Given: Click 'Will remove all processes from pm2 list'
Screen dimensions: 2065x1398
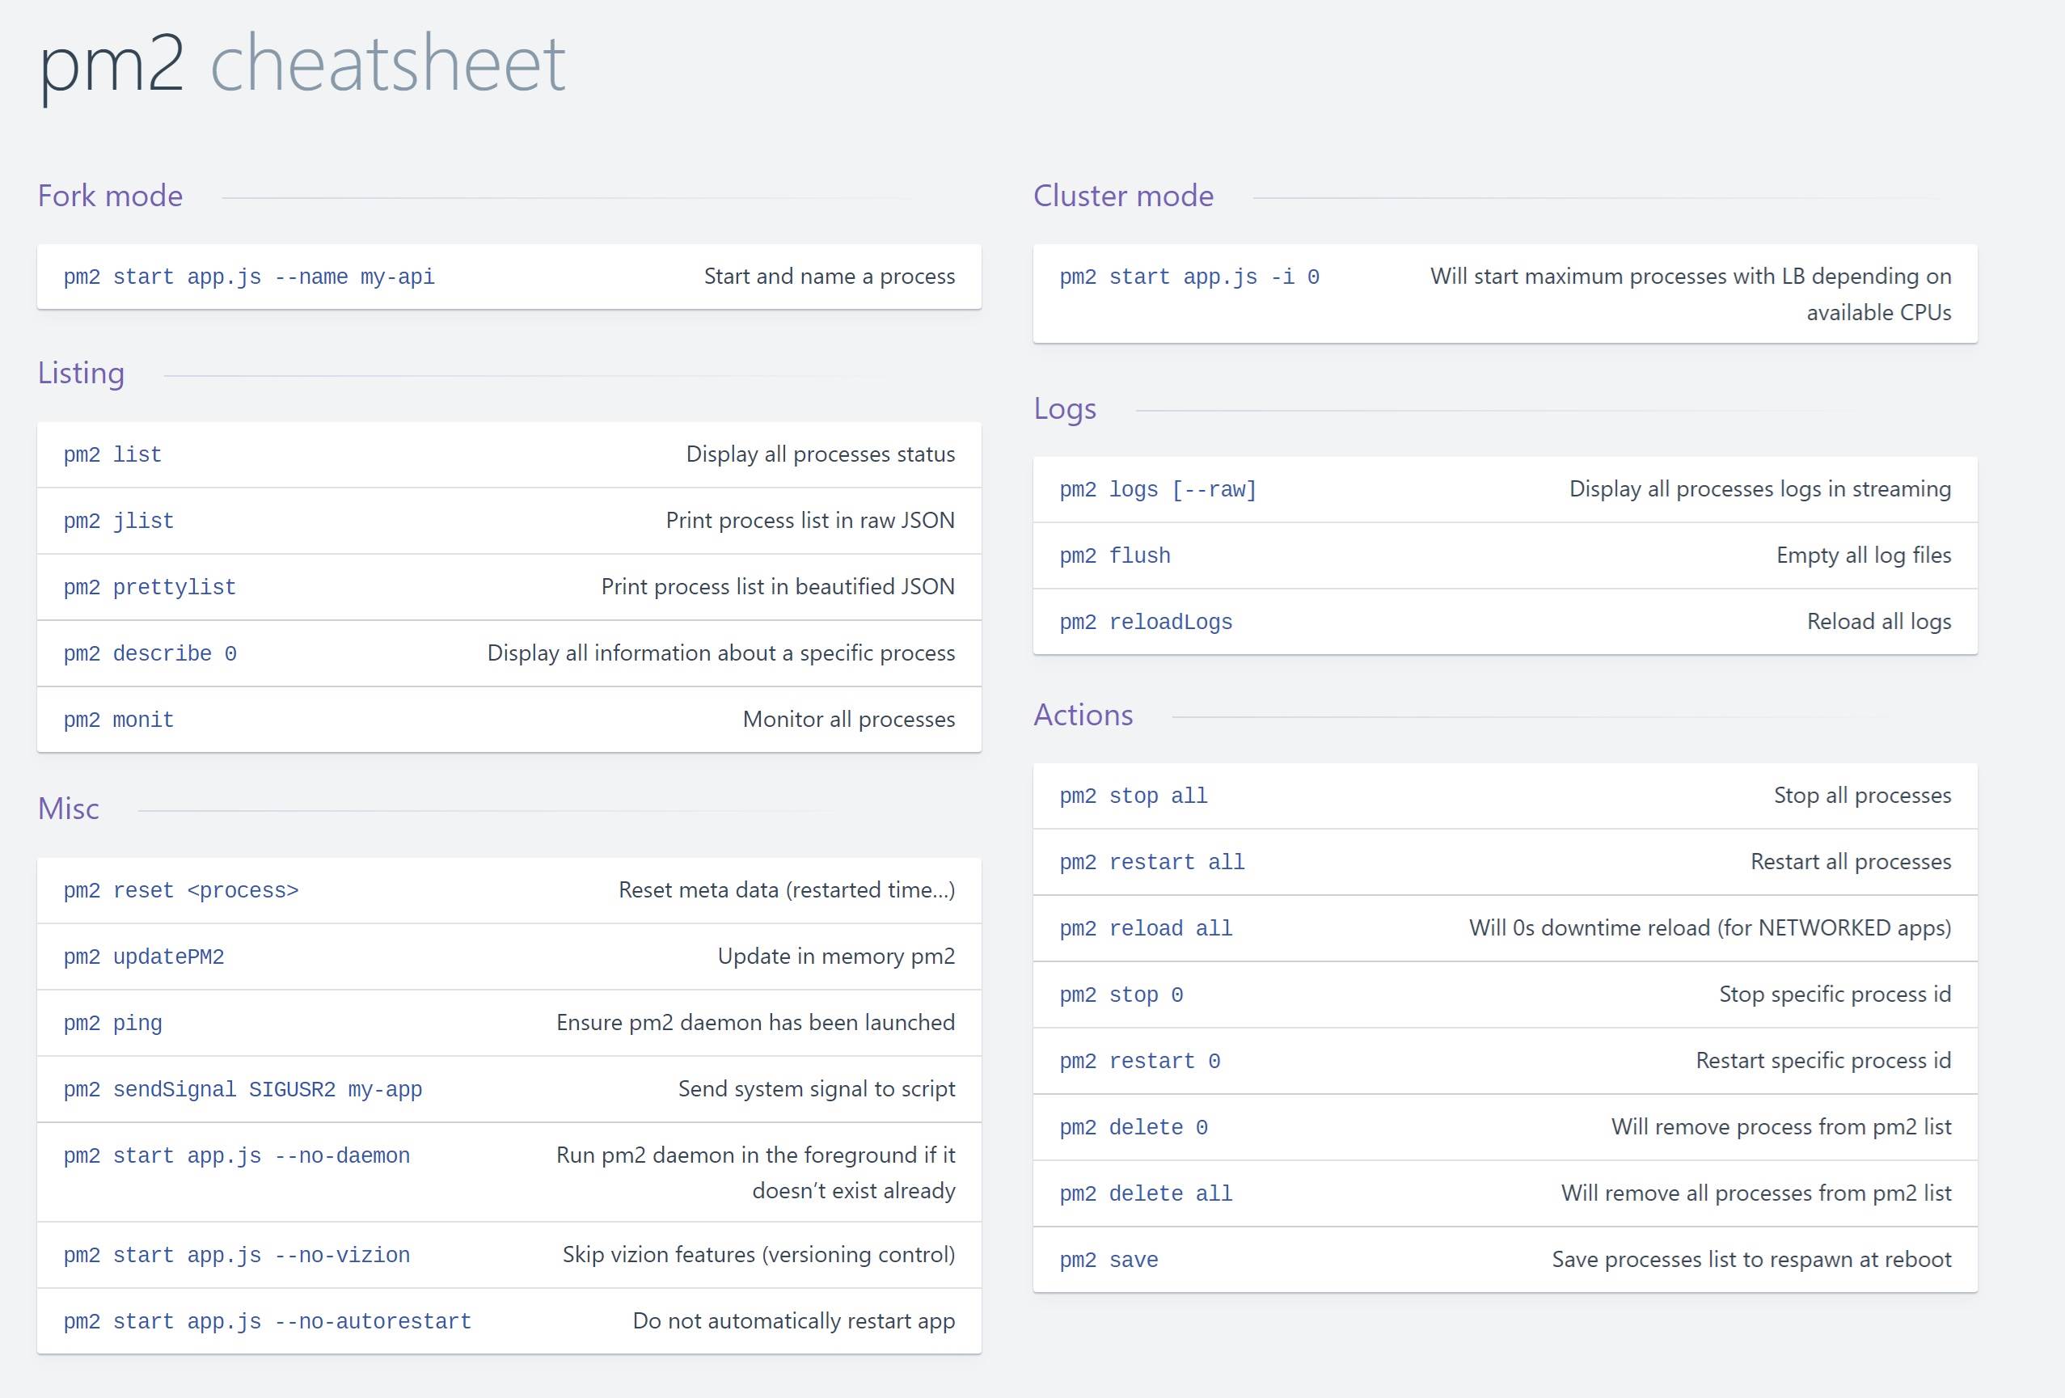Looking at the screenshot, I should (x=1757, y=1193).
